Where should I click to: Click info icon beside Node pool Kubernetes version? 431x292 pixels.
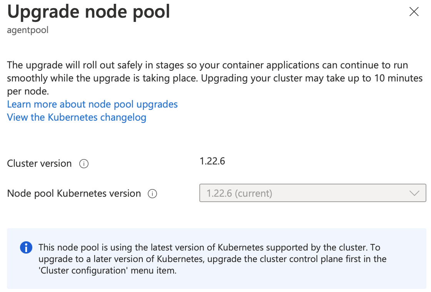pyautogui.click(x=152, y=194)
